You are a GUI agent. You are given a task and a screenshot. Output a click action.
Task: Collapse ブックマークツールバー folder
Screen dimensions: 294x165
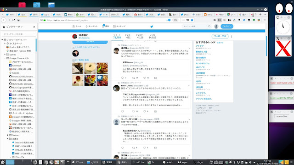(2, 40)
